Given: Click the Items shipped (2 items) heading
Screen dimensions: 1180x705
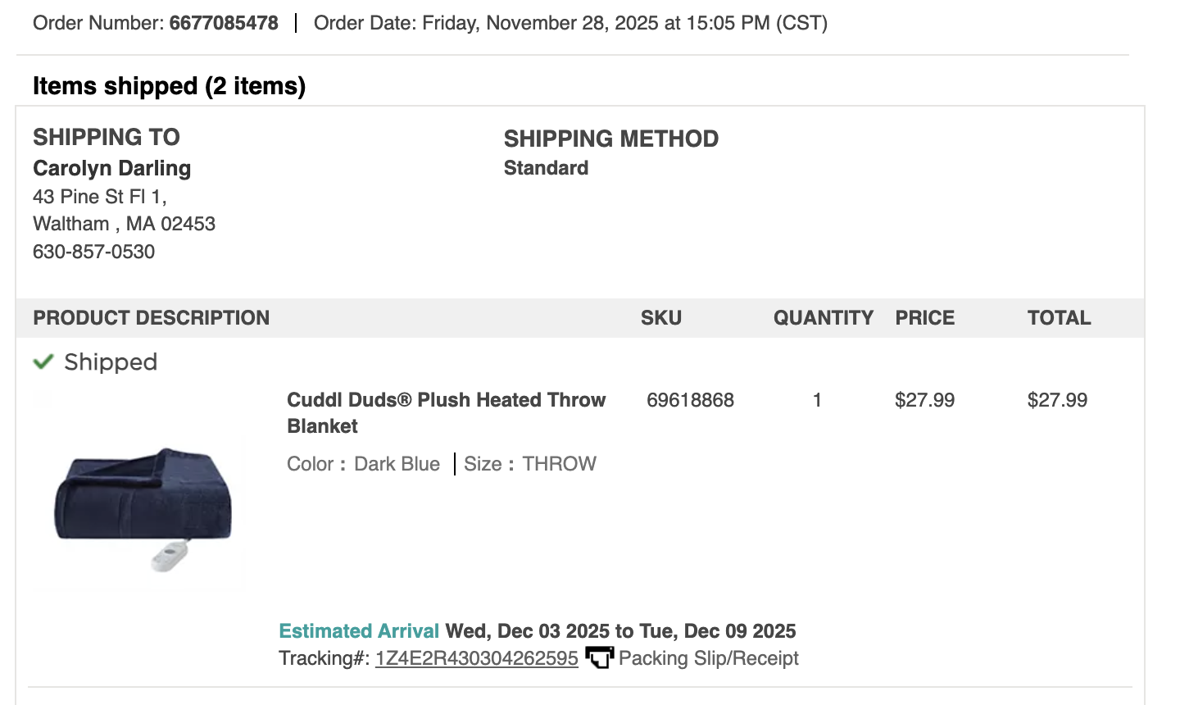Looking at the screenshot, I should 169,86.
